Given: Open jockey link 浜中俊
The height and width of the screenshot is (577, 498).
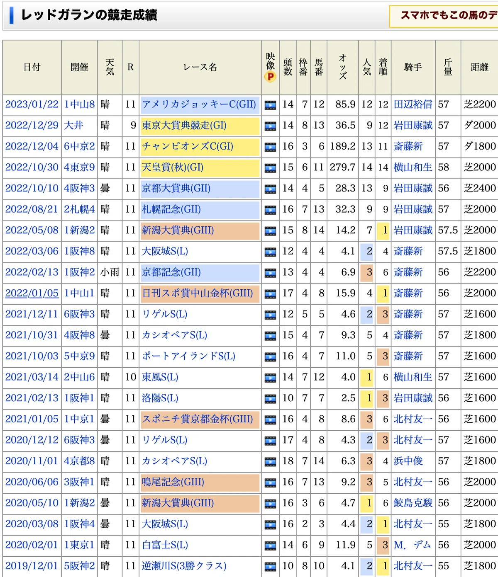Looking at the screenshot, I should [x=408, y=461].
